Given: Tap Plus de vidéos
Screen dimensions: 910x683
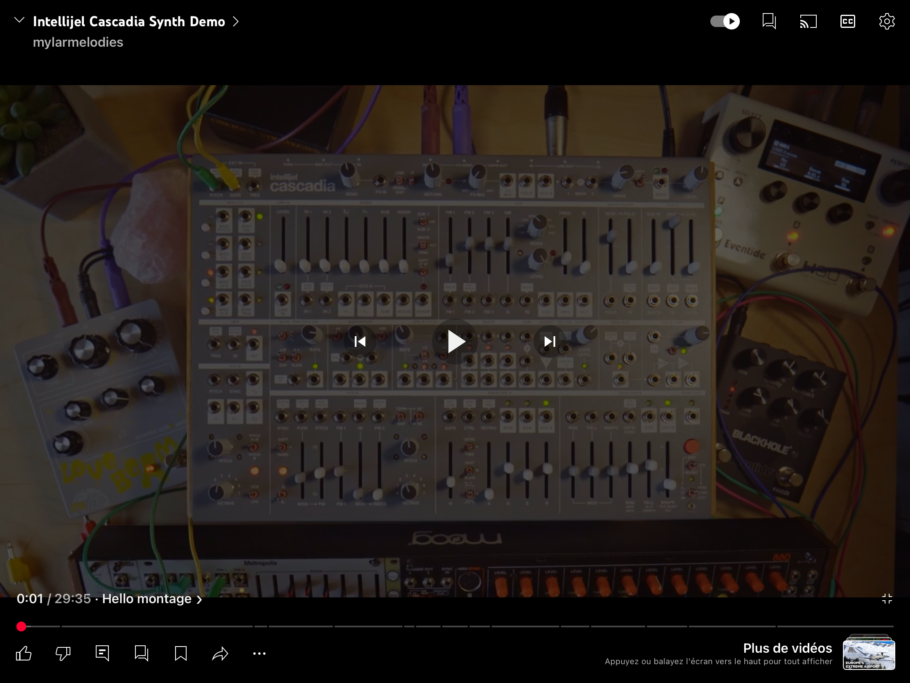Looking at the screenshot, I should pyautogui.click(x=787, y=649).
